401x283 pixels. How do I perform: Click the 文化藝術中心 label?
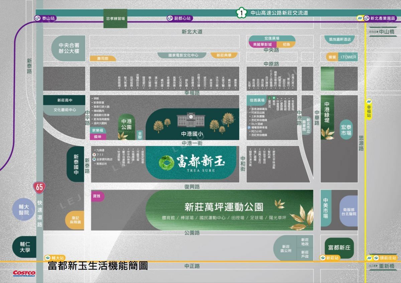pyautogui.click(x=64, y=110)
